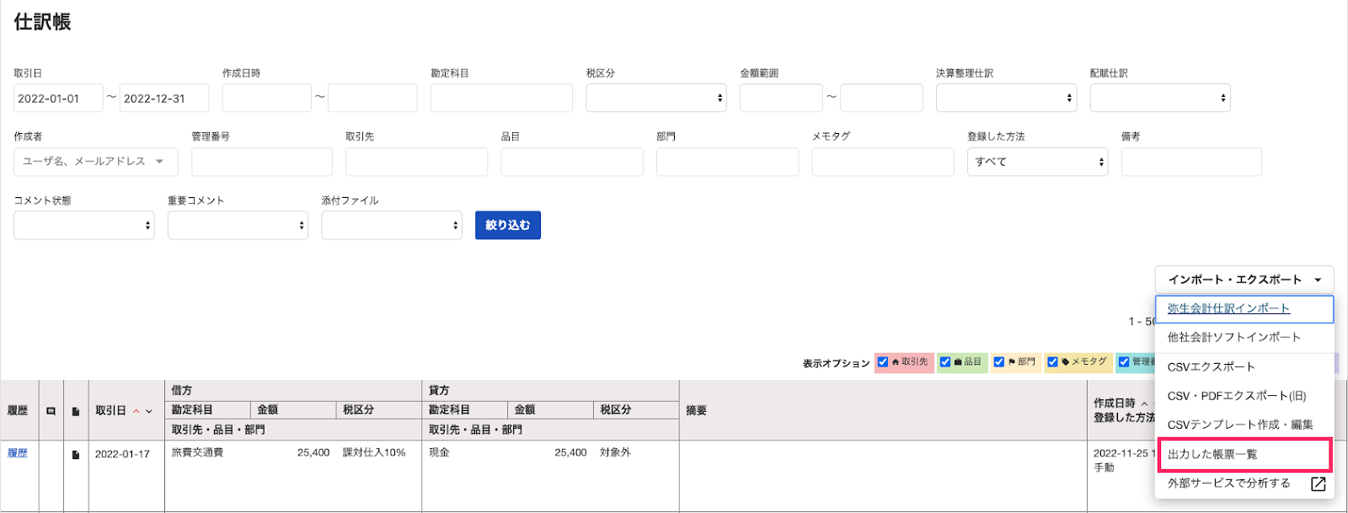Toggle the 品目 display option checkbox
Image resolution: width=1348 pixels, height=513 pixels.
(x=945, y=362)
